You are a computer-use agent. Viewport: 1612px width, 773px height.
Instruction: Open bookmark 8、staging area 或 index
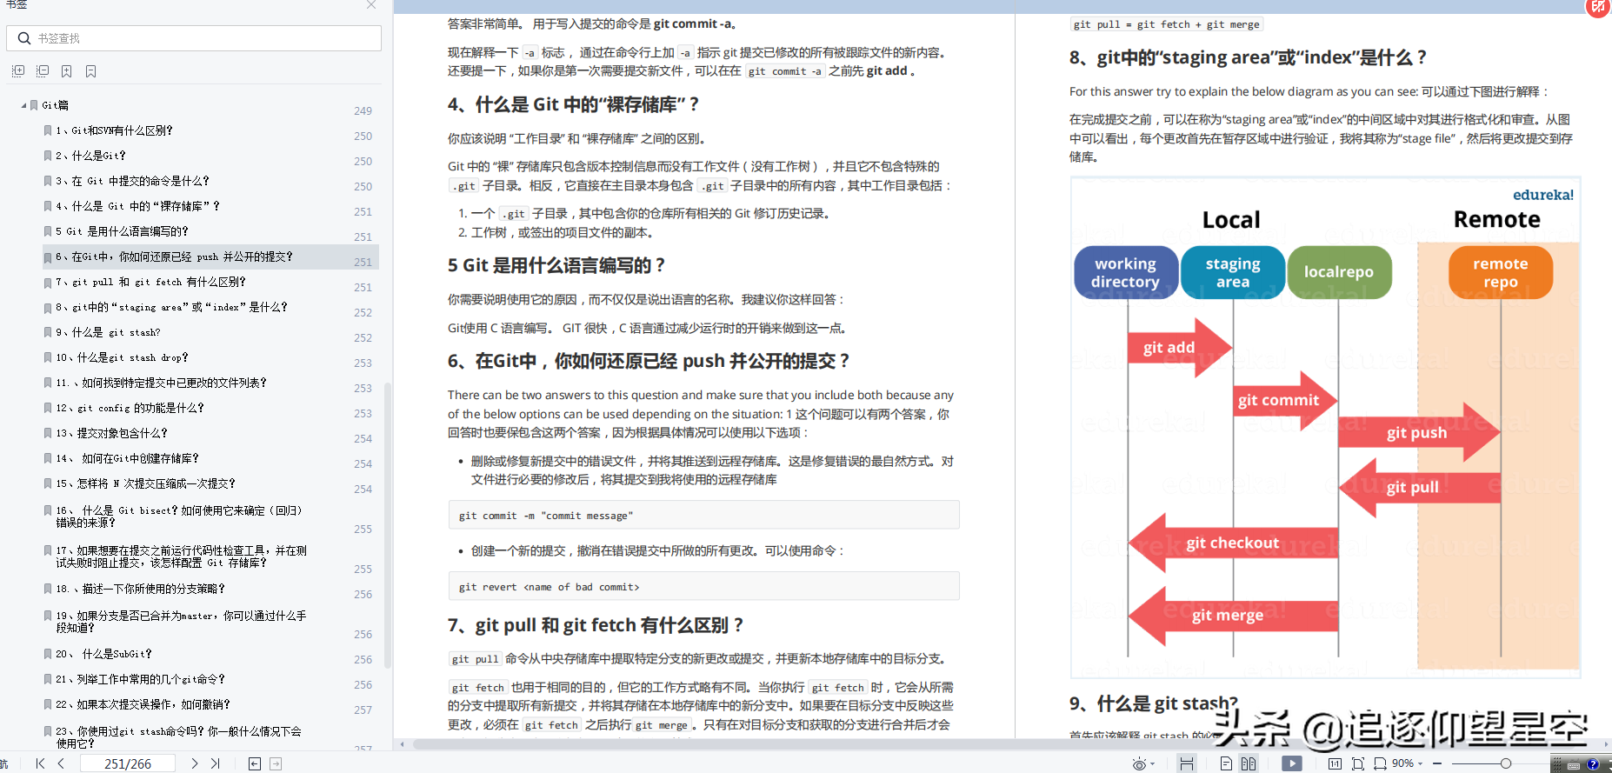[x=171, y=307]
